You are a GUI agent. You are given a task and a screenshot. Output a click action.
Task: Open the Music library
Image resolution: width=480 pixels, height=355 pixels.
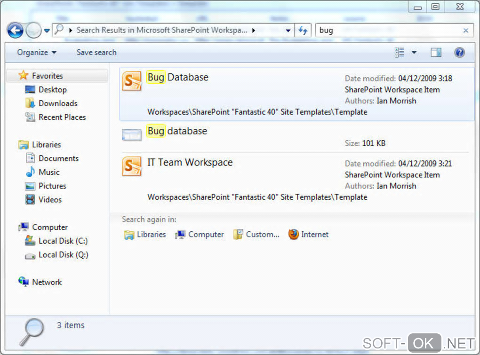(49, 172)
